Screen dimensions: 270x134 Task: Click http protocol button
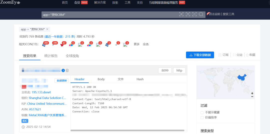pos(179,70)
